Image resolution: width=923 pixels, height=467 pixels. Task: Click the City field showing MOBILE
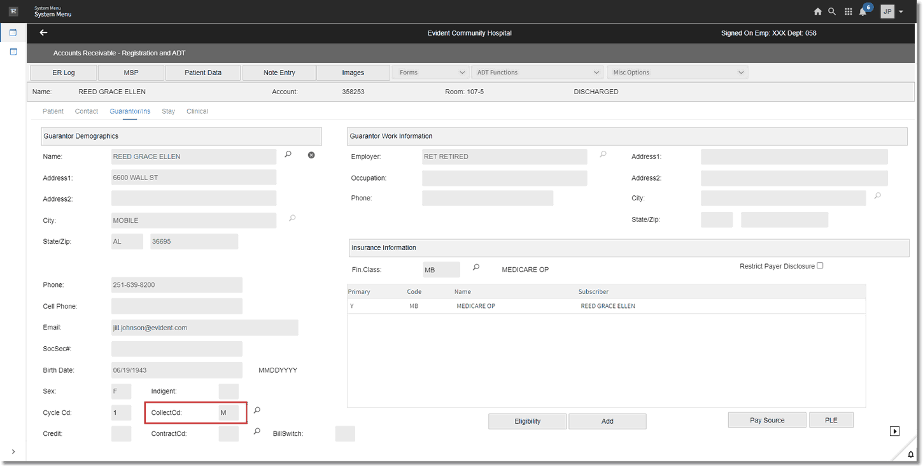coord(194,220)
